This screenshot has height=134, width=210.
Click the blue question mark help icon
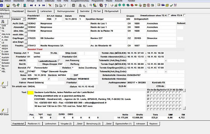coord(106,5)
